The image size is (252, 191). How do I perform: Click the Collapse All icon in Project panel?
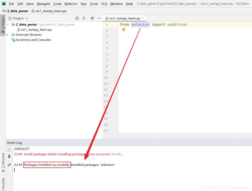[84, 18]
